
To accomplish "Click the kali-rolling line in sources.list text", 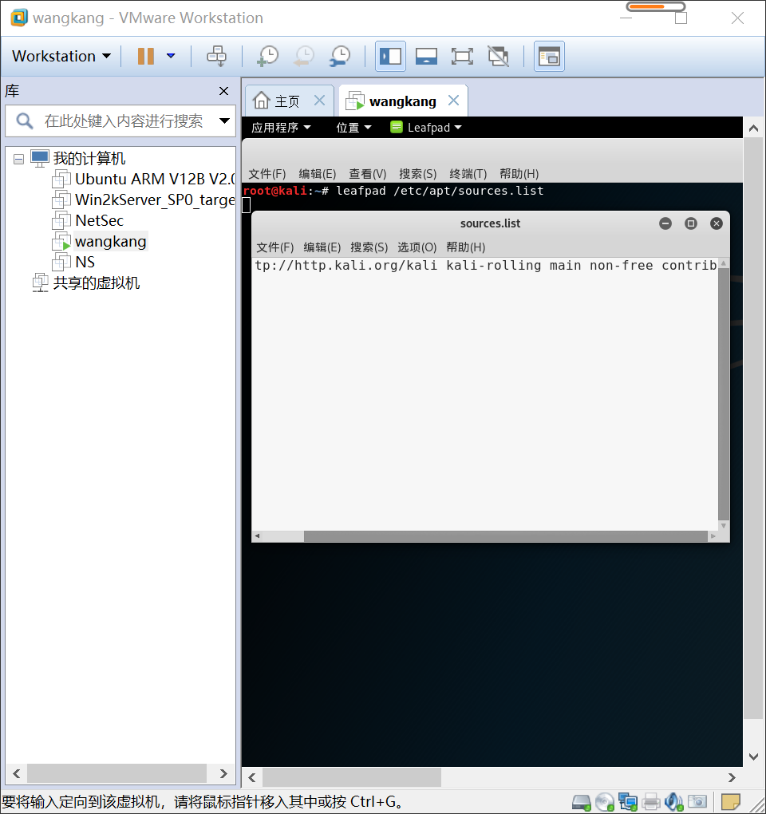I will tap(486, 266).
